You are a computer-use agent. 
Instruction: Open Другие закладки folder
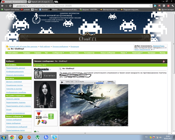point(166,10)
